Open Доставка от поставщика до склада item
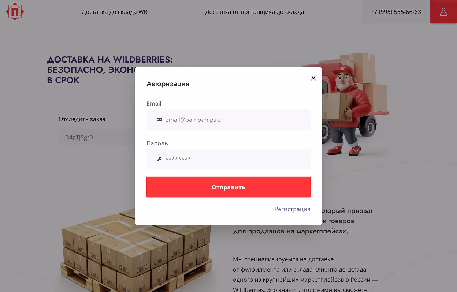 [x=254, y=12]
